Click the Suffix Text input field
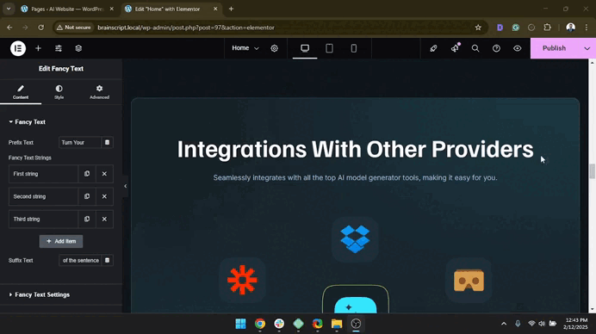The height and width of the screenshot is (334, 596). 80,260
